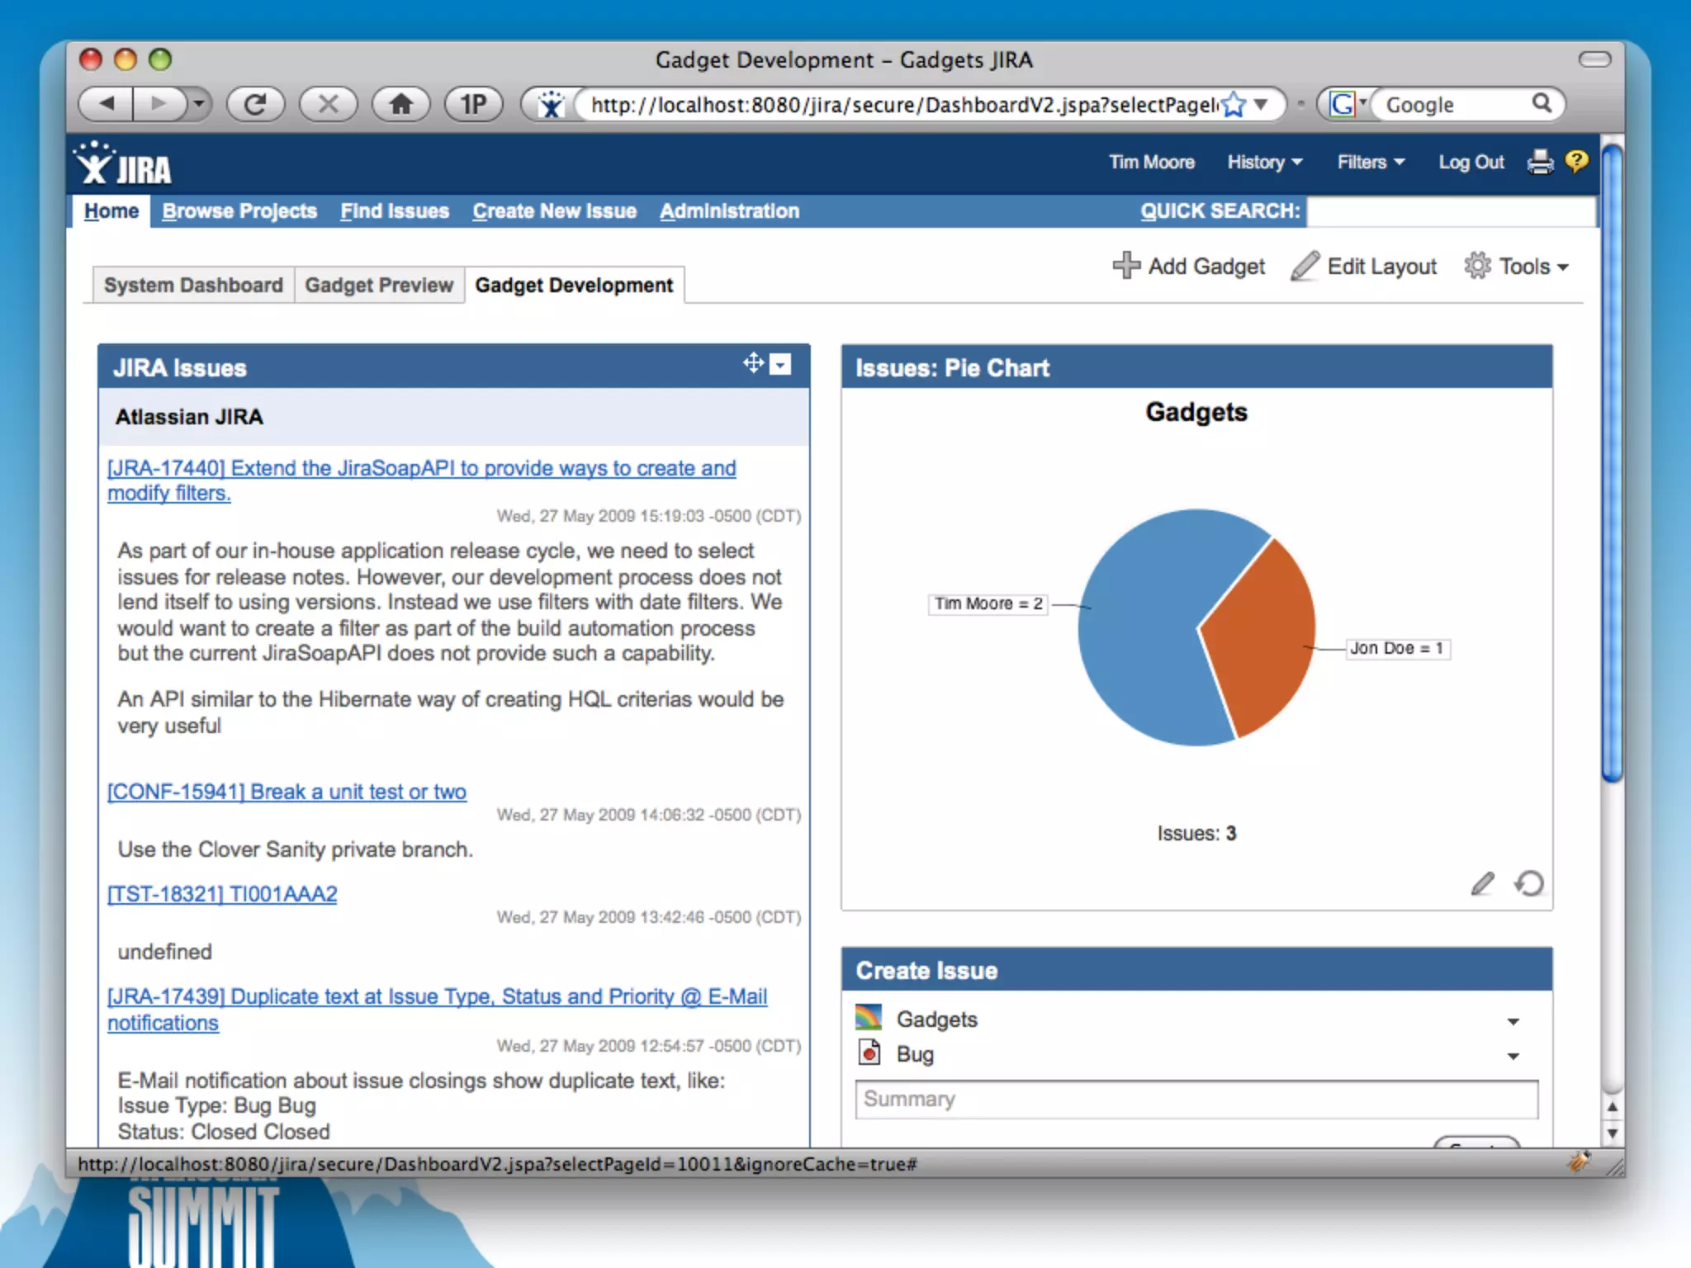Edit pie chart gadget with pencil icon
1691x1268 pixels.
click(x=1482, y=884)
